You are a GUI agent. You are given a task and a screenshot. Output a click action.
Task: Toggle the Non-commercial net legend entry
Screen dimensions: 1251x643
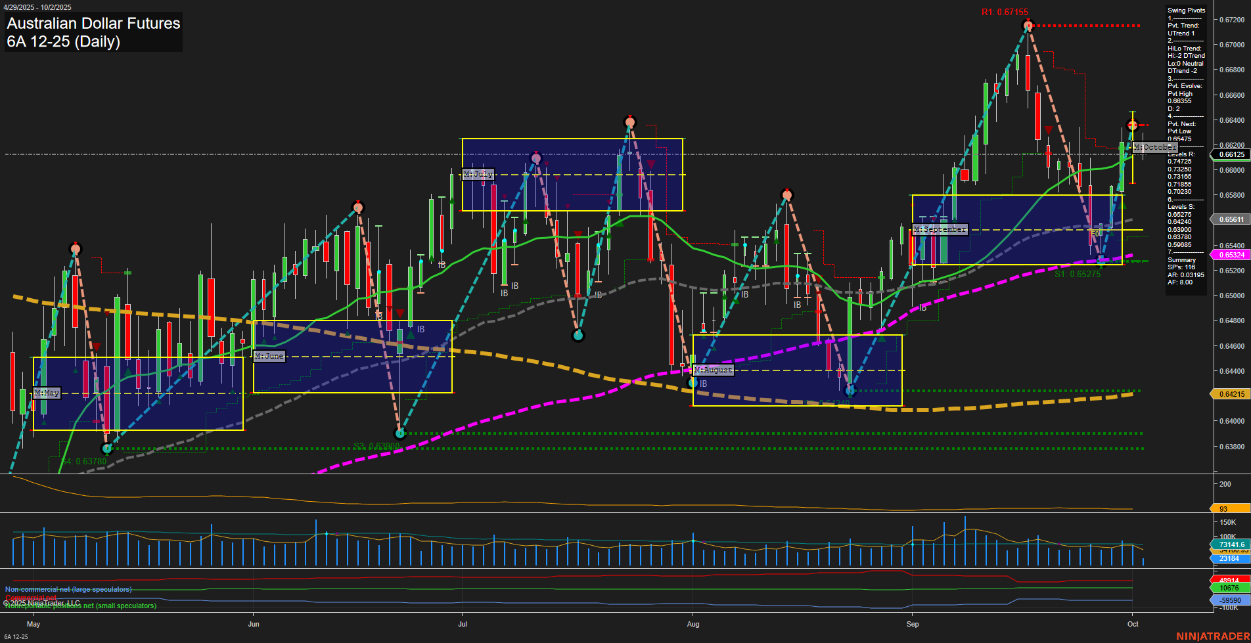68,589
